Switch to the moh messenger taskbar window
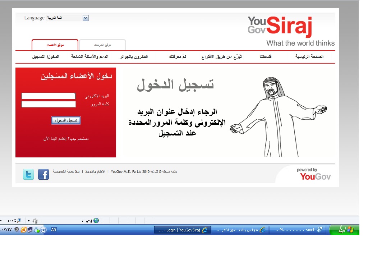 (x=298, y=230)
